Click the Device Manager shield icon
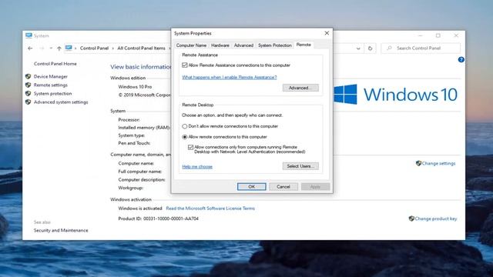This screenshot has width=493, height=277. pos(29,76)
